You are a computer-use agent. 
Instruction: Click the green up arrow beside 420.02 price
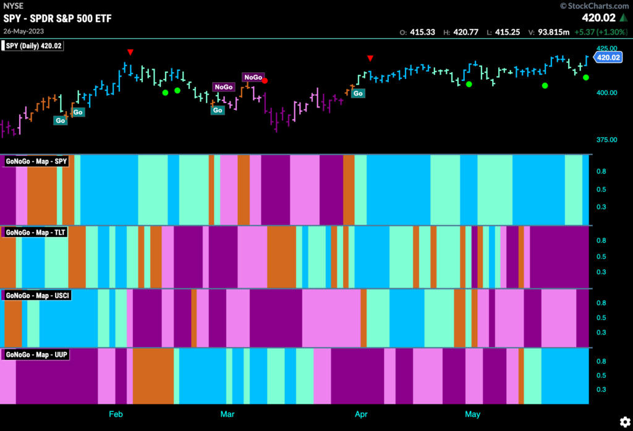coord(624,17)
